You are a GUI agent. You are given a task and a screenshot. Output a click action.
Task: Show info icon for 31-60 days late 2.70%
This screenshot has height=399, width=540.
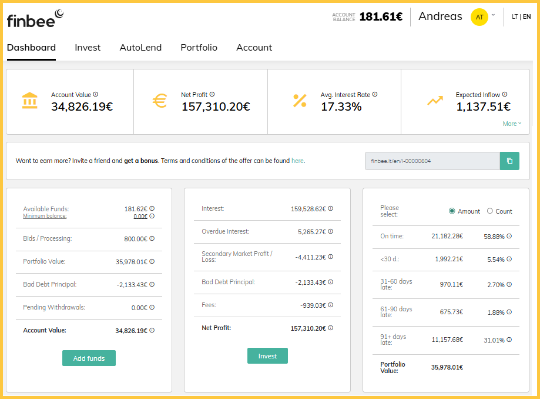[x=509, y=284]
